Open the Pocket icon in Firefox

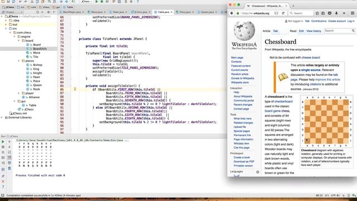pyautogui.click(x=330, y=13)
